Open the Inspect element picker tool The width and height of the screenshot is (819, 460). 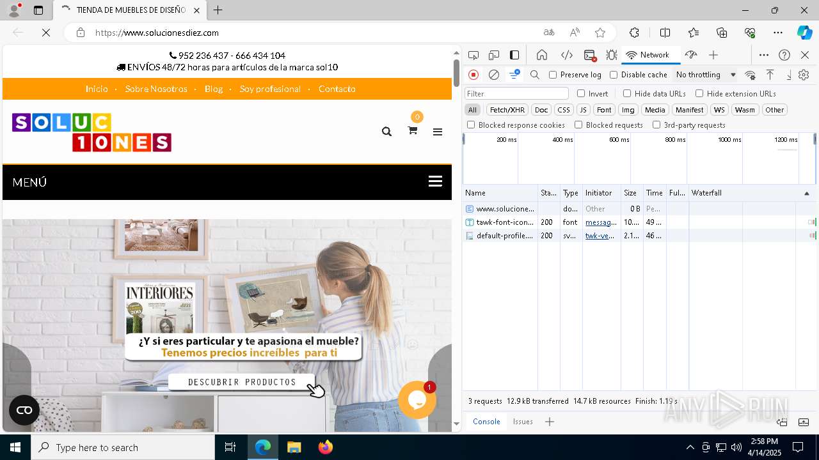pos(473,55)
